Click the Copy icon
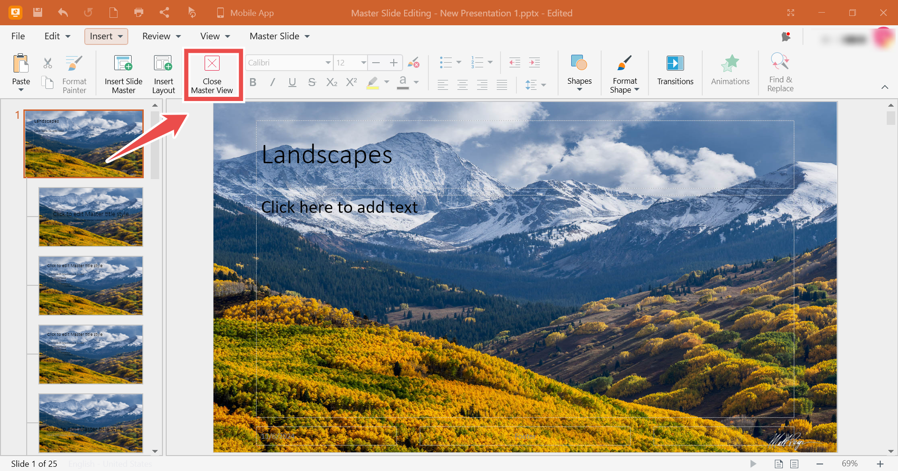898x471 pixels. (x=48, y=83)
